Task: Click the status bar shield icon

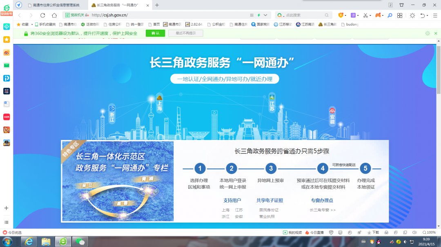Action: coord(331,232)
